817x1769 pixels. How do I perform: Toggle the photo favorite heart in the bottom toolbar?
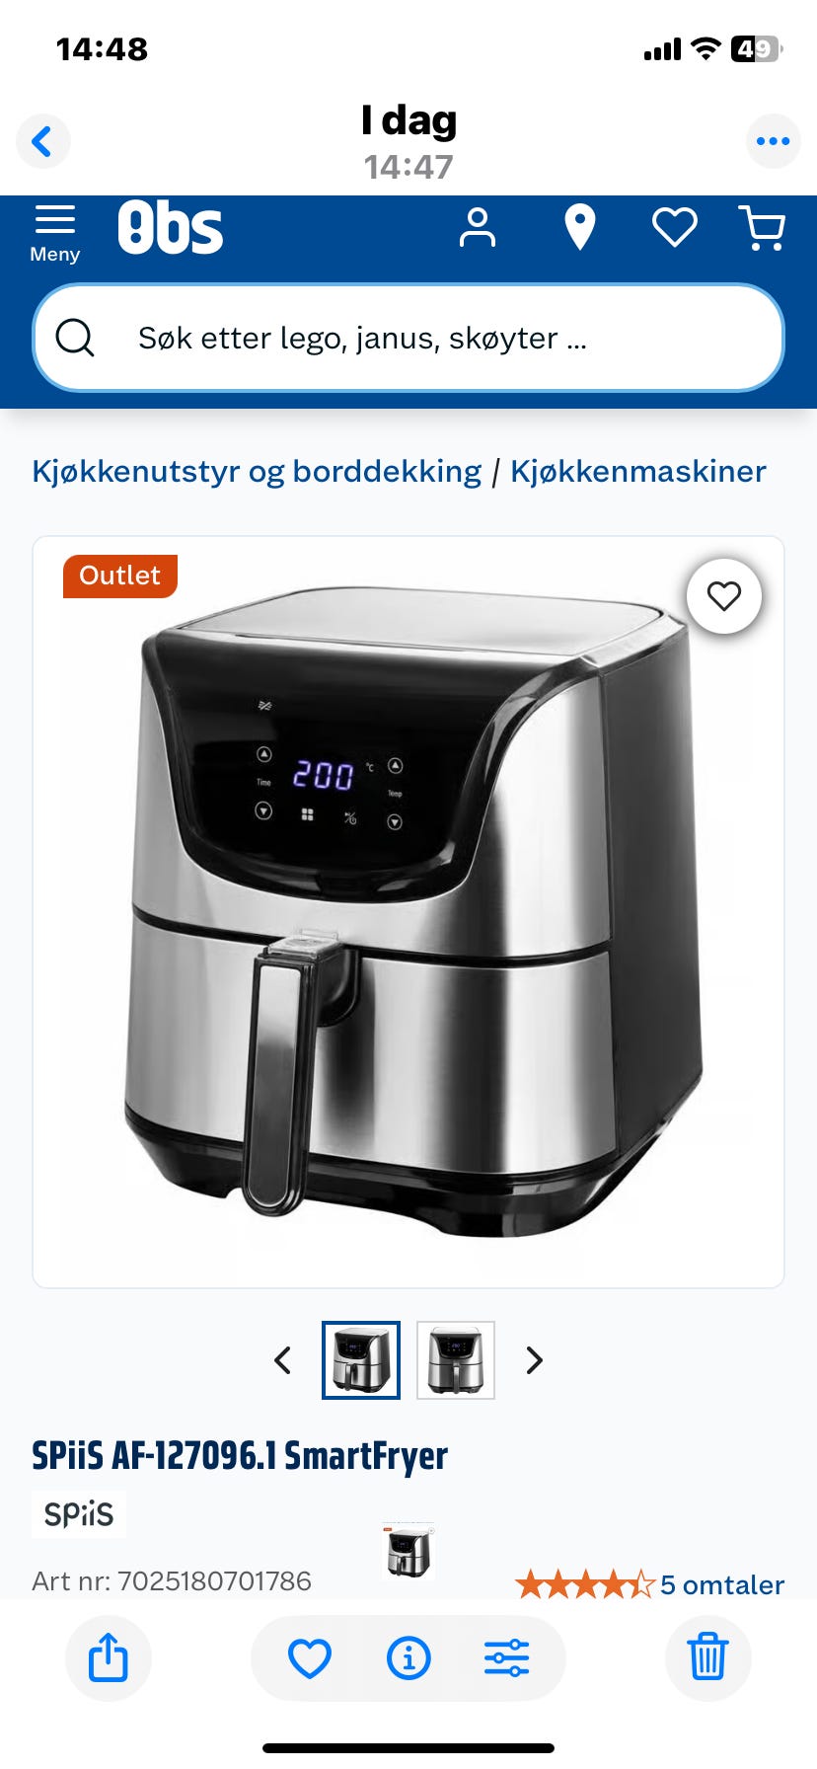pos(310,1657)
